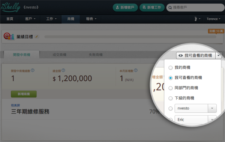Image resolution: width=225 pixels, height=142 pixels.
Task: Select 同部門的商機 radio option
Action: [171, 88]
